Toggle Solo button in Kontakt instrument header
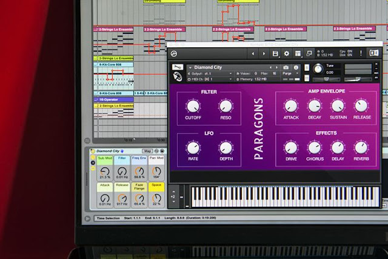 [x=307, y=67]
